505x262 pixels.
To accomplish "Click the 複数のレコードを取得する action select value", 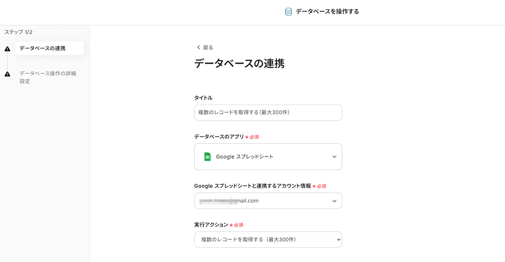I will (248, 239).
